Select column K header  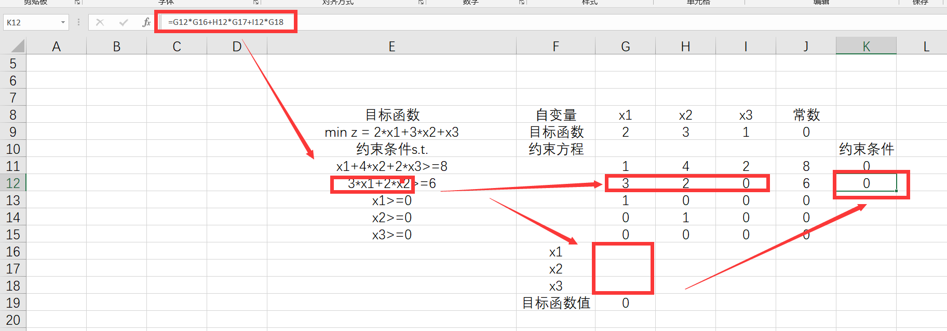click(x=867, y=47)
